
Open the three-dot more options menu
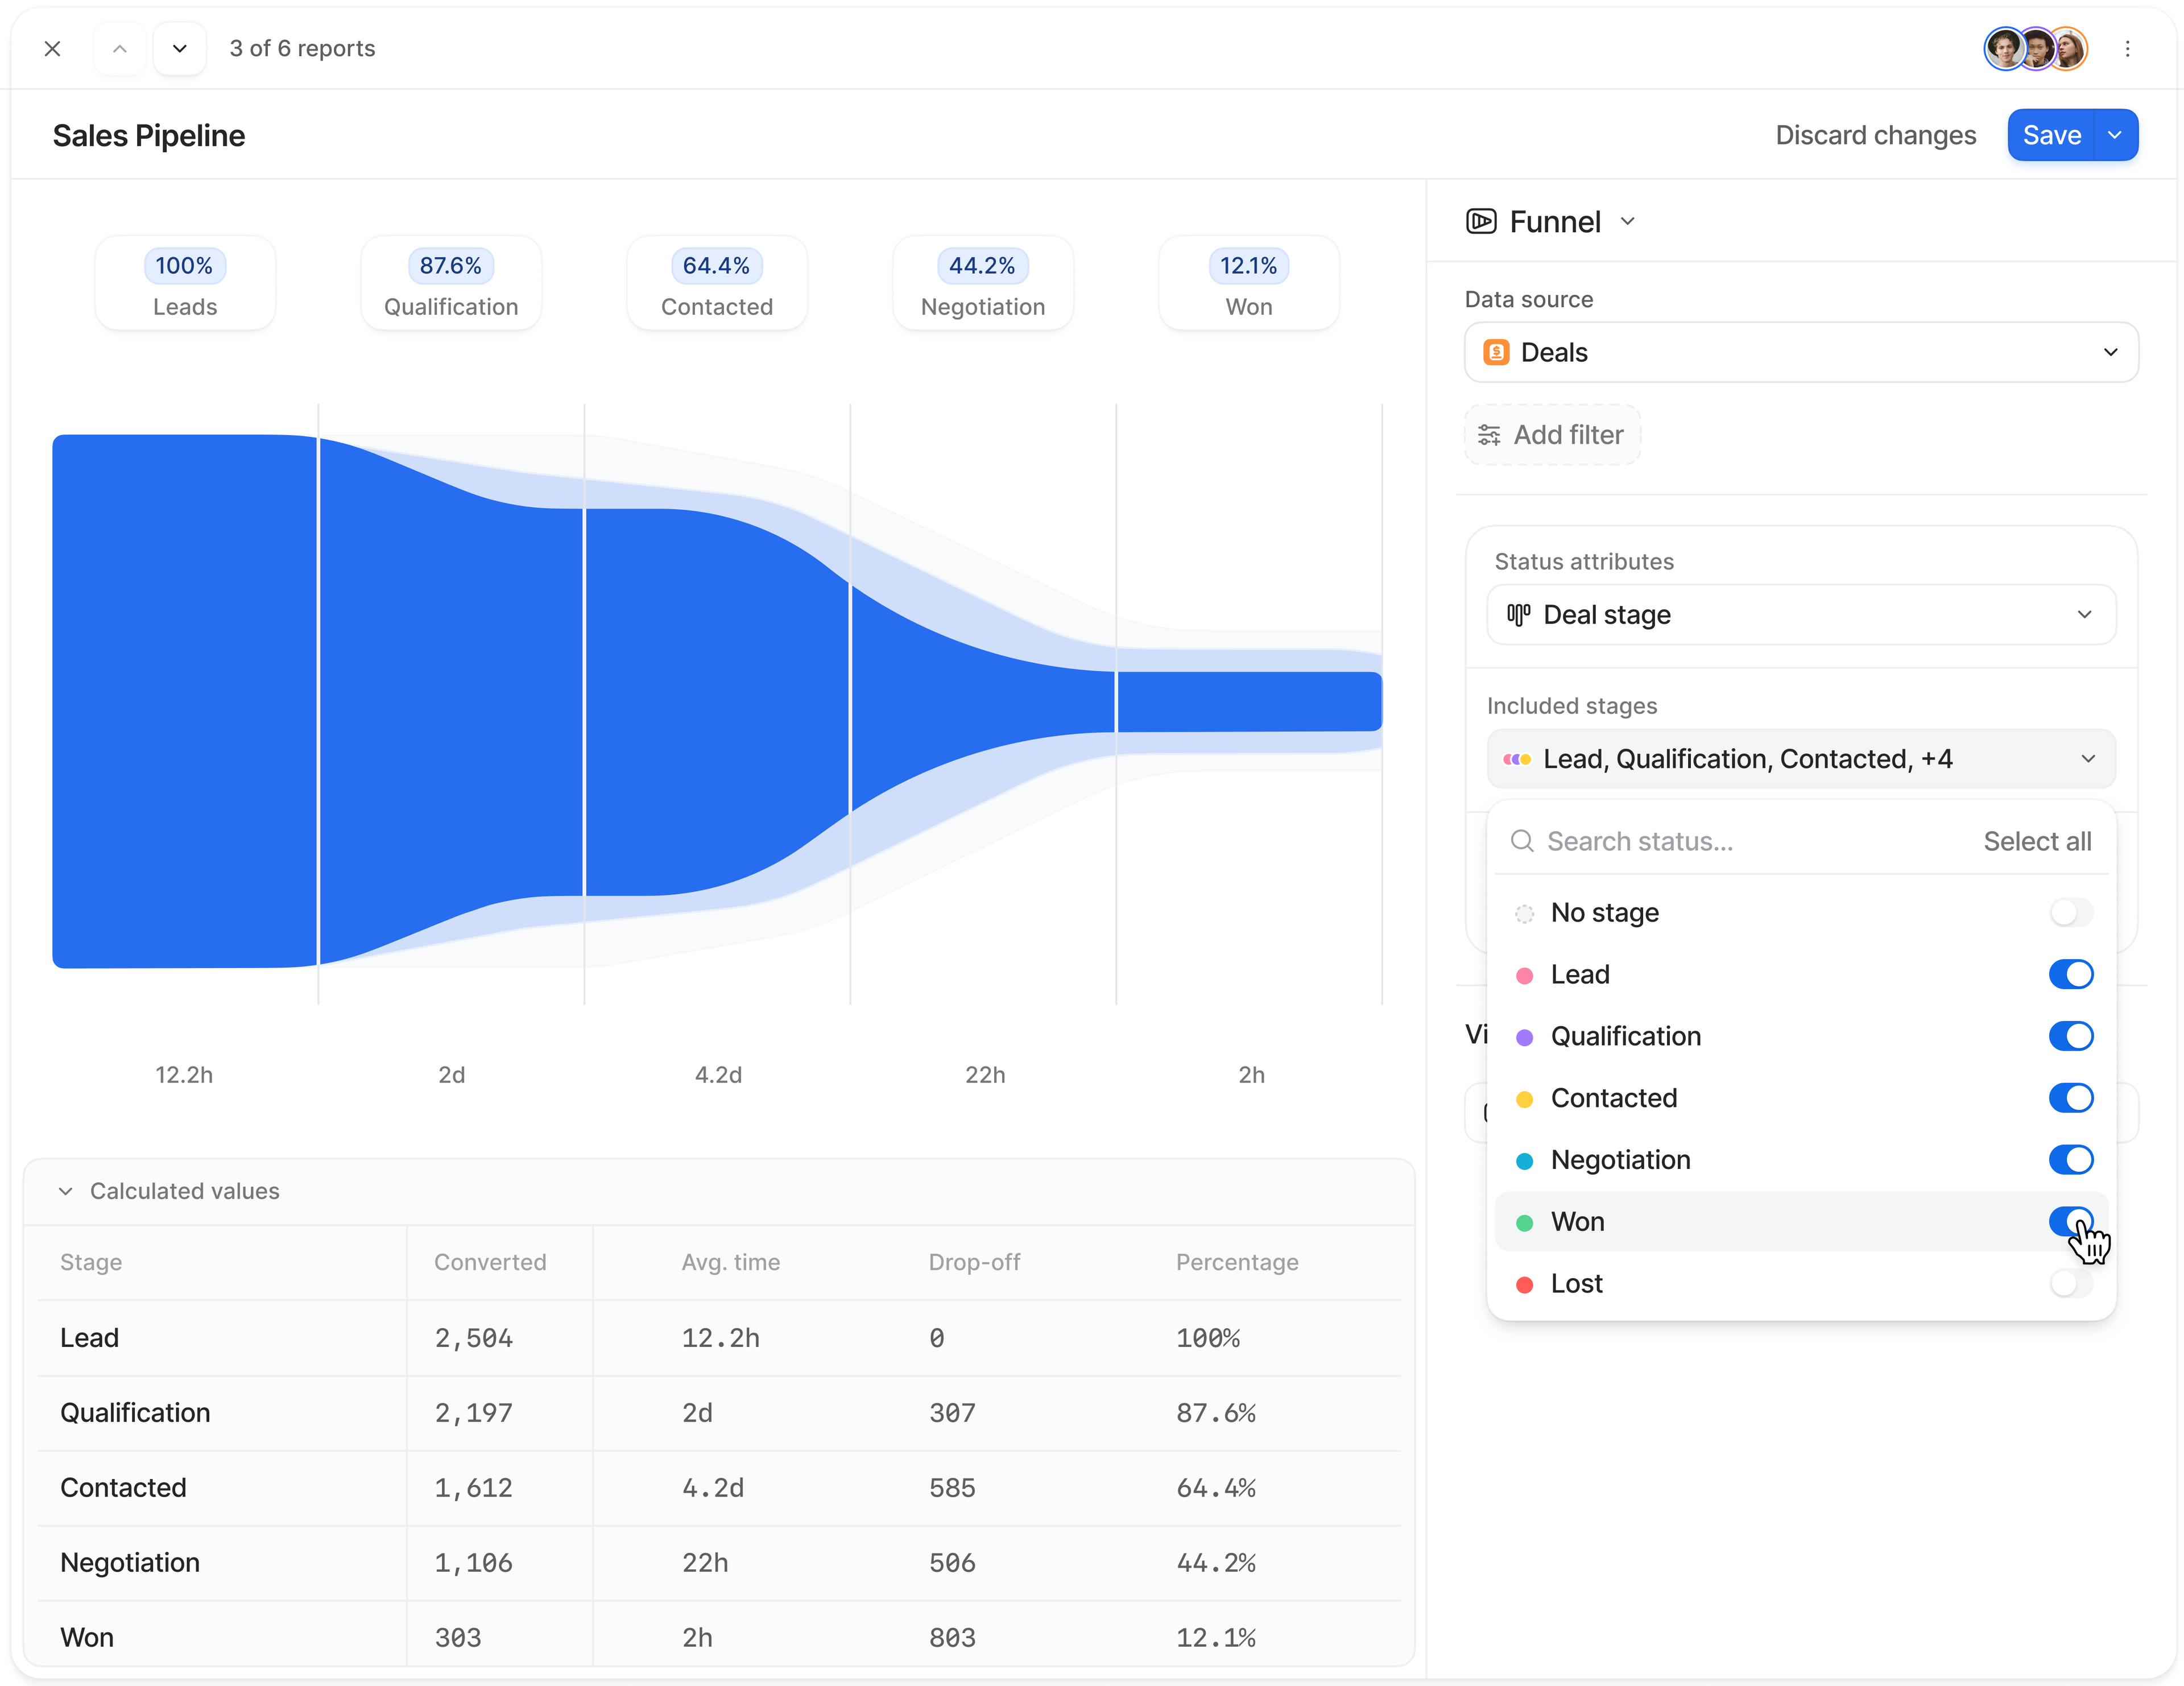2127,48
